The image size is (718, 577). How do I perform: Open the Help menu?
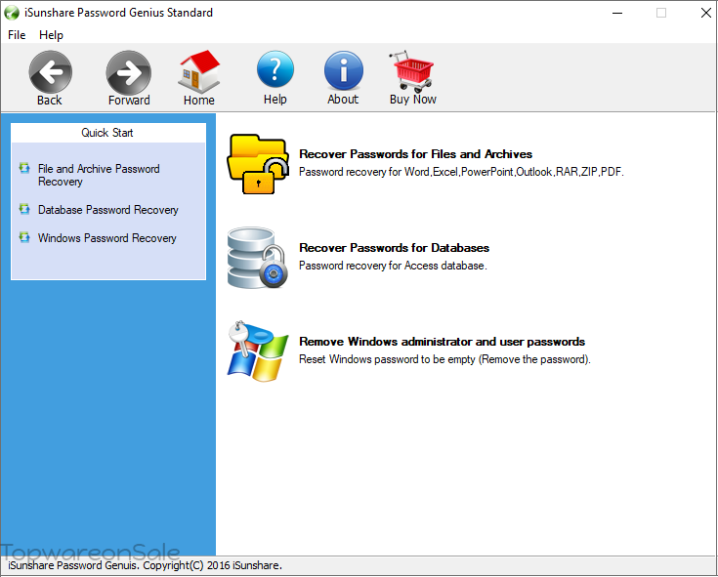point(51,35)
